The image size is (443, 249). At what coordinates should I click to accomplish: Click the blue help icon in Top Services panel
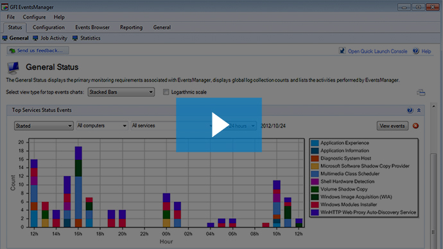tap(410, 110)
